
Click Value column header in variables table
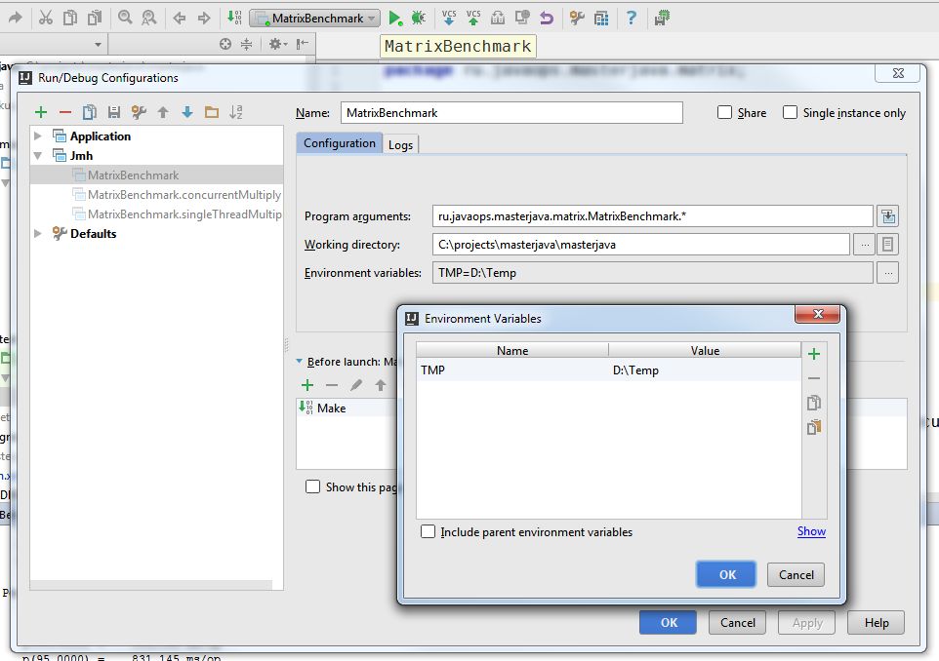[x=705, y=351]
